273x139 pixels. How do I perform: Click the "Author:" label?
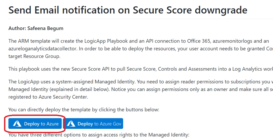click(17, 28)
